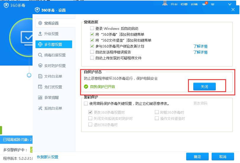Click the tools icon beside 系统白名单
The width and height of the screenshot is (240, 163).
point(40,108)
